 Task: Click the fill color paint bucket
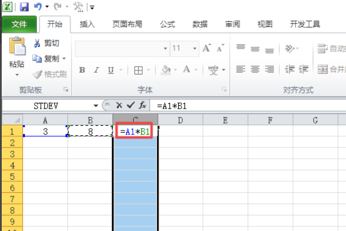(x=166, y=70)
